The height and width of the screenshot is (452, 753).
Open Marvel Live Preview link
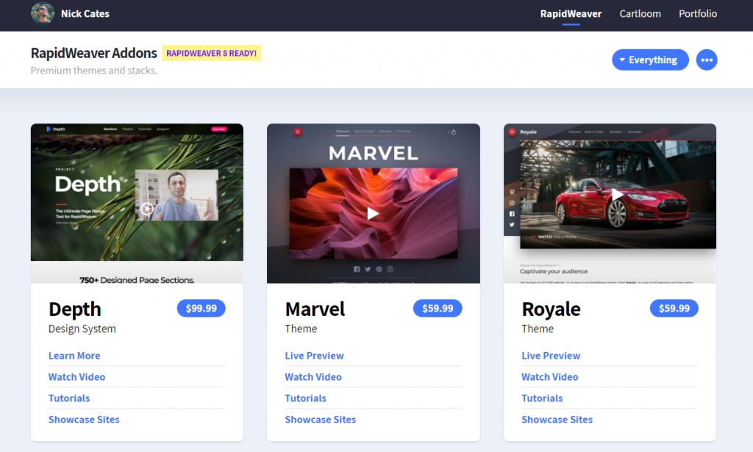pos(314,356)
